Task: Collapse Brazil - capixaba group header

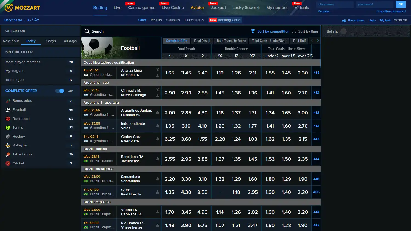Action: pyautogui.click(x=201, y=202)
